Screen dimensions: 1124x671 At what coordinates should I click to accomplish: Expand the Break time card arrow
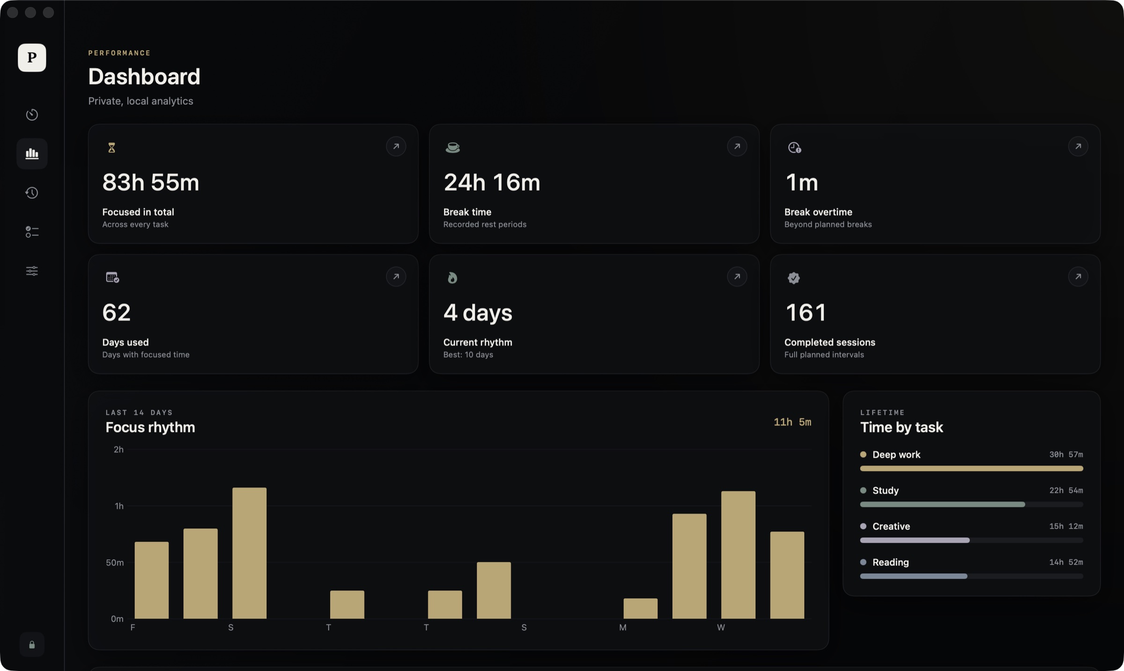(737, 147)
